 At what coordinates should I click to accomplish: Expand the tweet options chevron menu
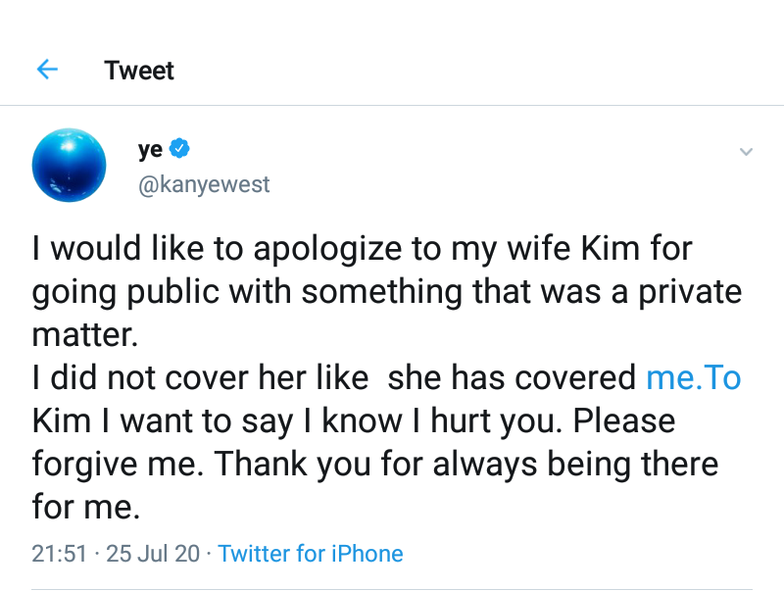click(x=746, y=152)
